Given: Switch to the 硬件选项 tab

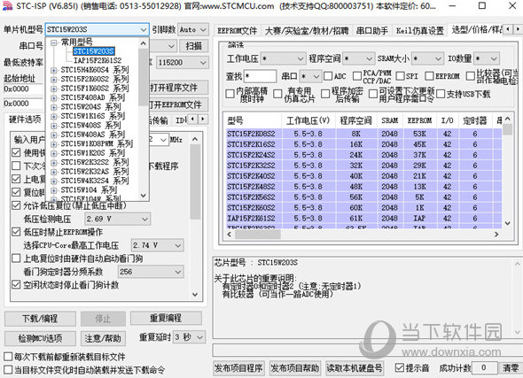Looking at the screenshot, I should pyautogui.click(x=25, y=120).
